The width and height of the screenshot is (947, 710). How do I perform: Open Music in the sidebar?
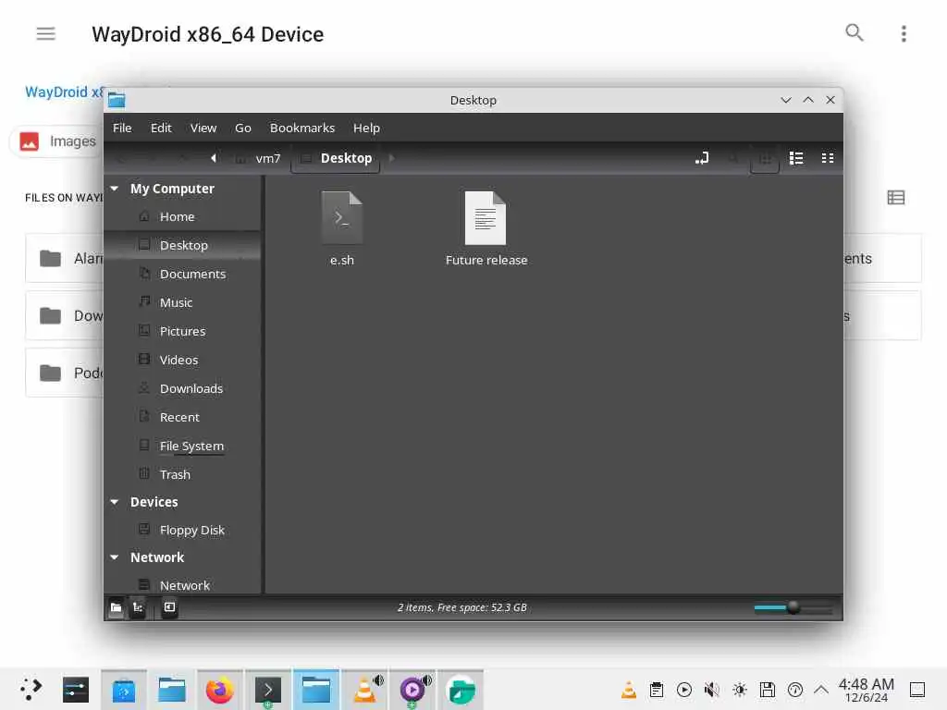(x=183, y=302)
